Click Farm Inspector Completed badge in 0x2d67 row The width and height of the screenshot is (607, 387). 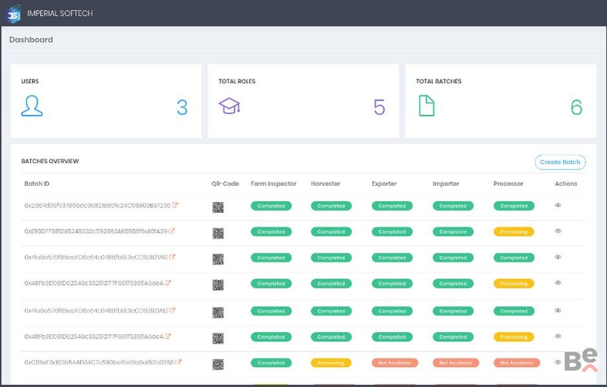pyautogui.click(x=271, y=206)
